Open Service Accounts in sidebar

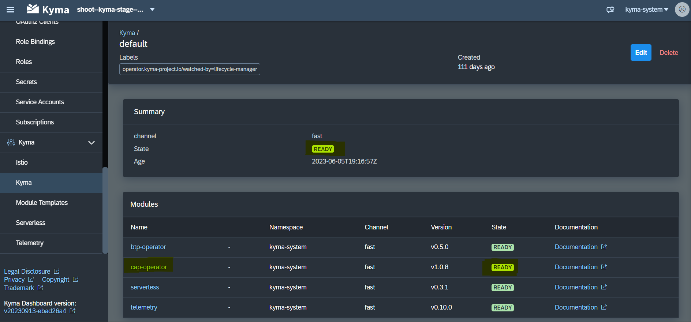tap(51, 102)
